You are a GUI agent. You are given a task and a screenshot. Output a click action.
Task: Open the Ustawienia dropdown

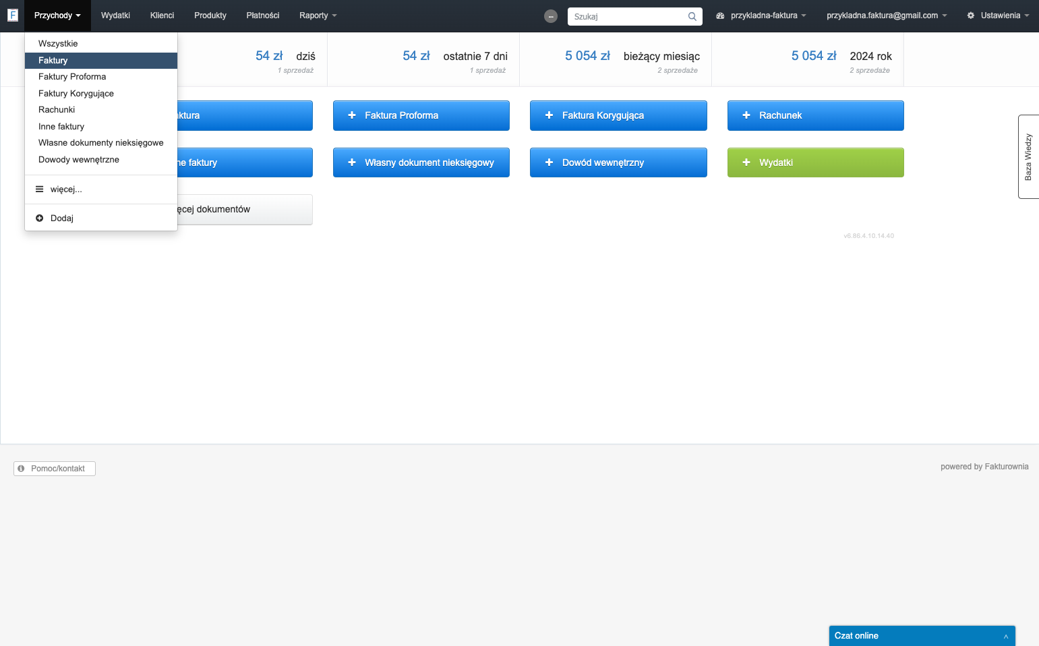click(998, 16)
